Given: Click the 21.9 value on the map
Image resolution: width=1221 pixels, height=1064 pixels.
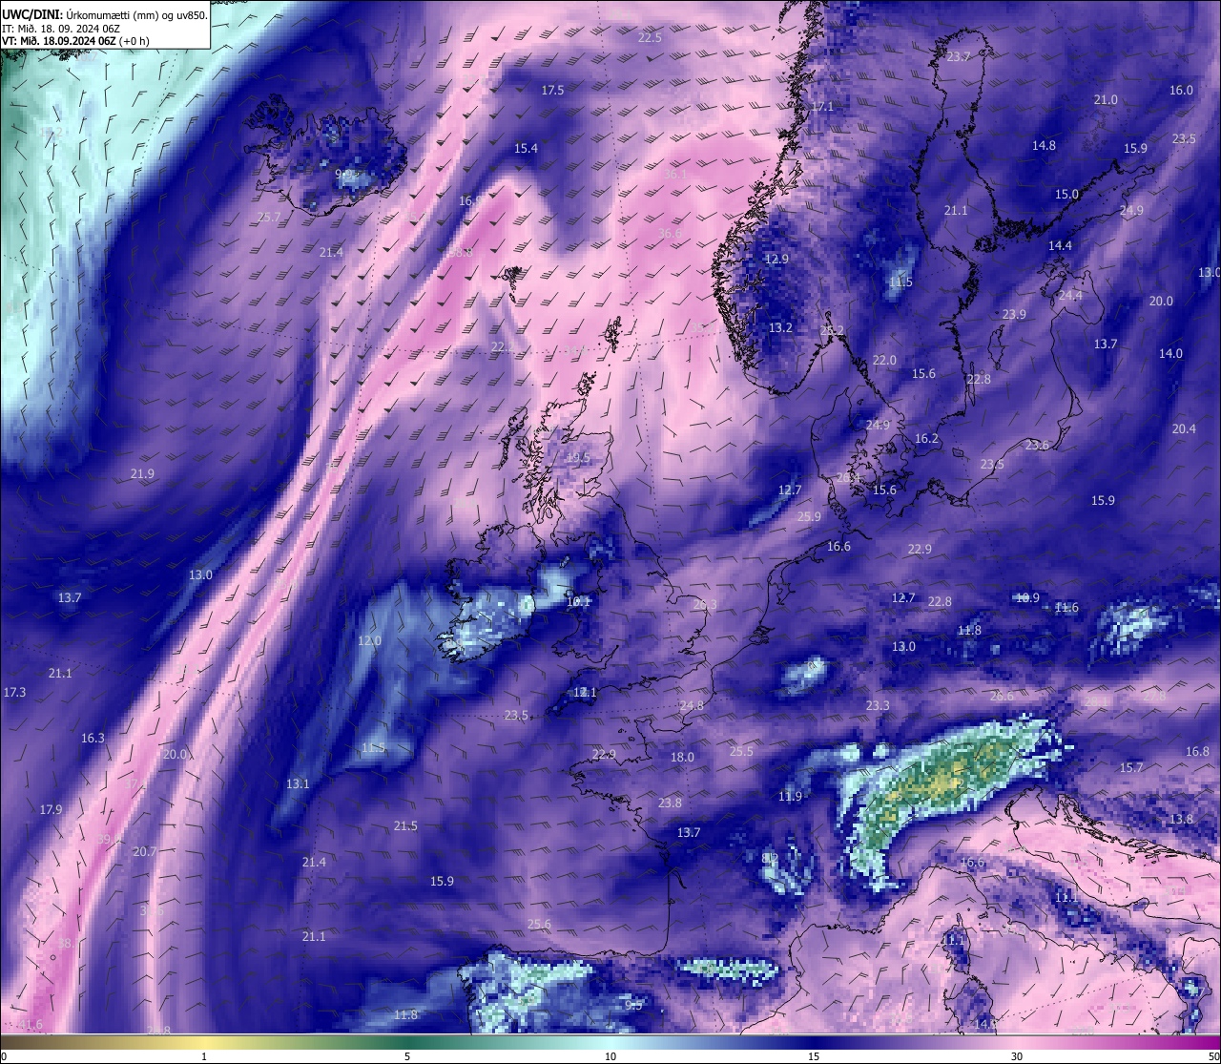Looking at the screenshot, I should pos(142,474).
